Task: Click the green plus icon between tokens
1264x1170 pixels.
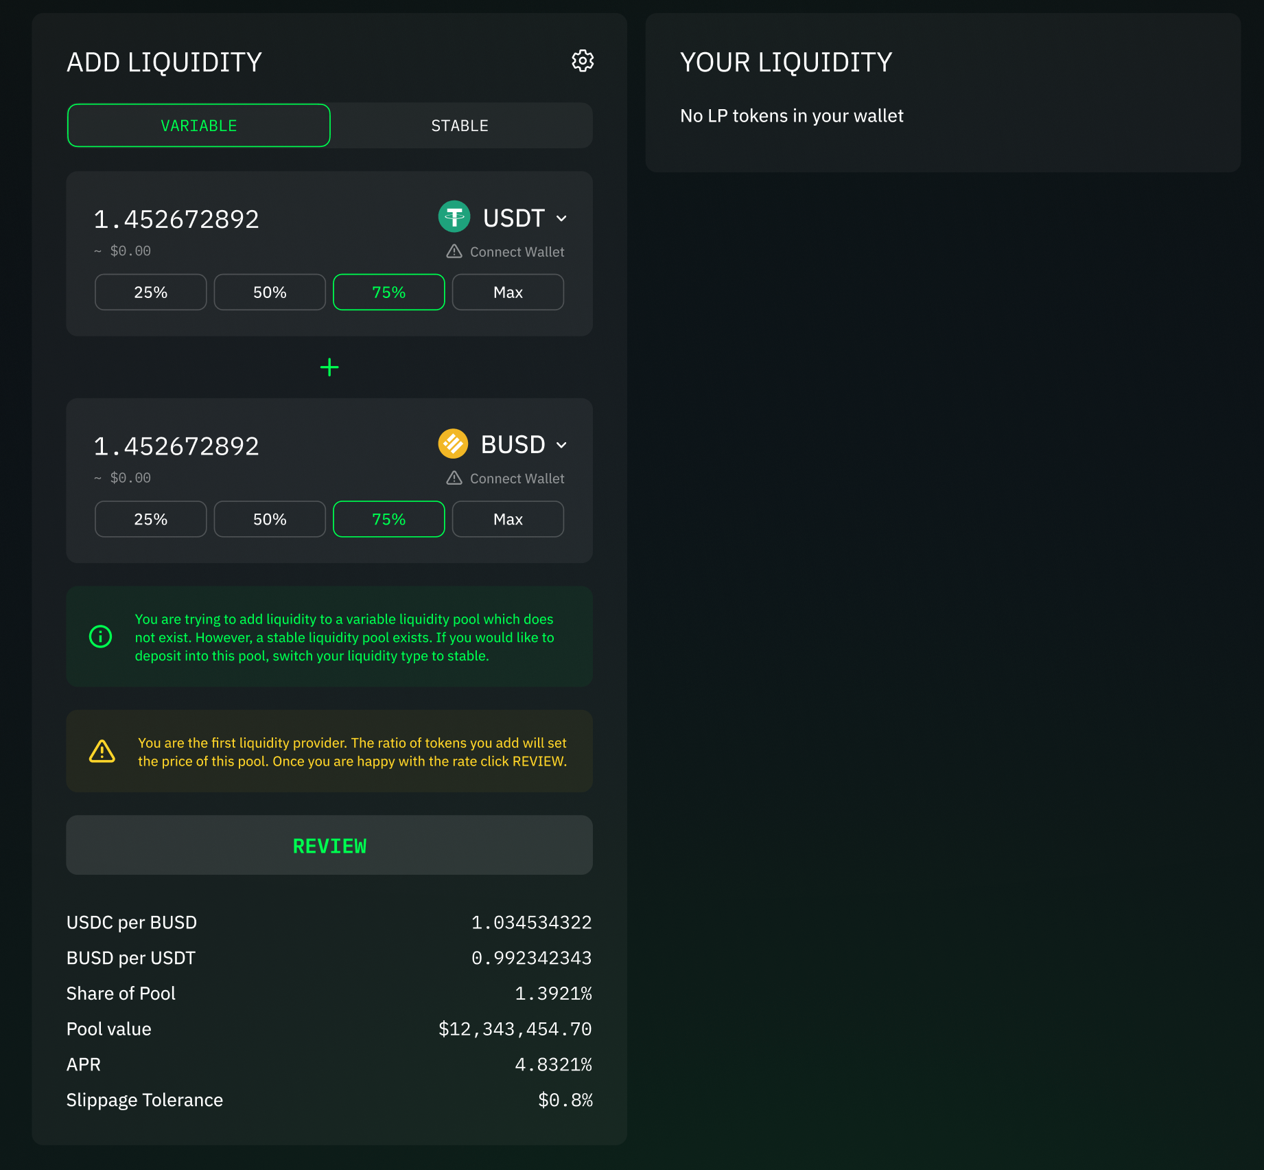Action: [329, 367]
